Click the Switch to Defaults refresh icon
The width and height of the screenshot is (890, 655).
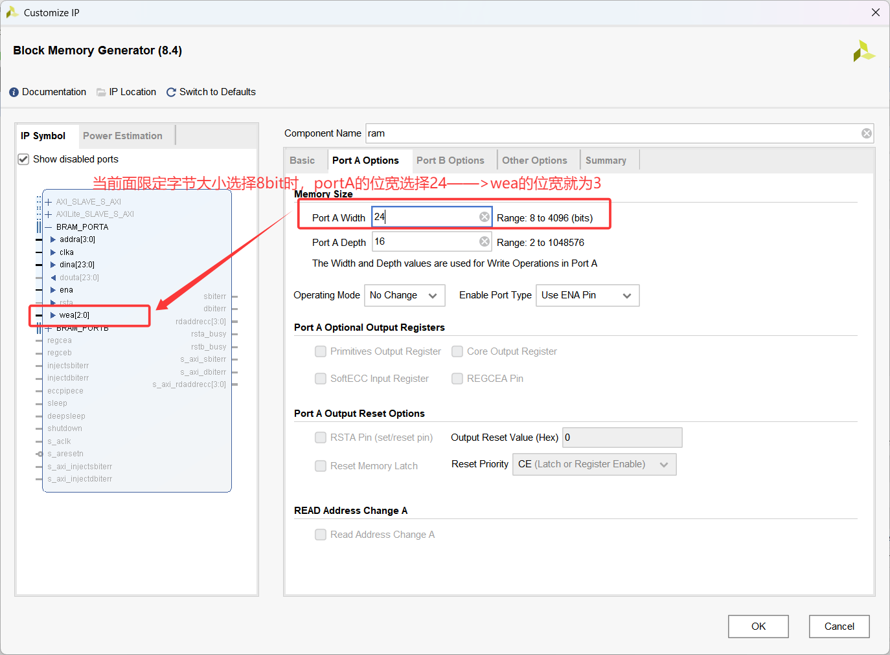click(171, 93)
